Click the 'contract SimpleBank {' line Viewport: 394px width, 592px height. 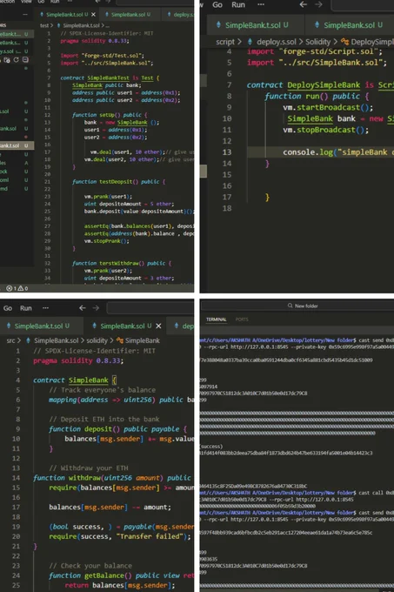(75, 380)
